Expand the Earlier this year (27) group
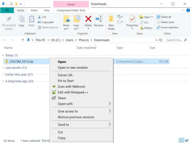Viewport: 191px width, 143px height. 3,74
